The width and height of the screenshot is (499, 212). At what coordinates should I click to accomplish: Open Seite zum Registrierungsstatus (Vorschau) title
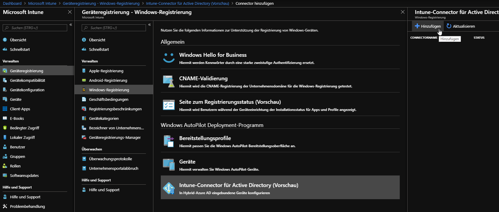pos(230,102)
